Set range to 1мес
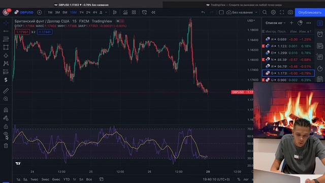The width and height of the screenshot is (325, 183). click(34, 179)
